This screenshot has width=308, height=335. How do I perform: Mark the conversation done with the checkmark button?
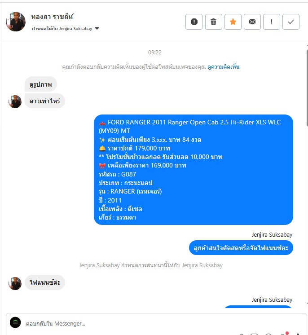(290, 22)
